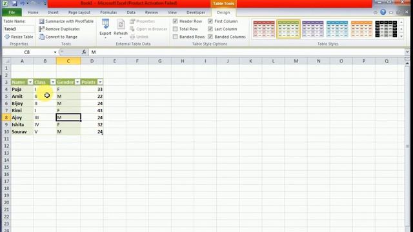Image resolution: width=413 pixels, height=232 pixels.
Task: Select cell containing Sourav
Action: [x=22, y=131]
